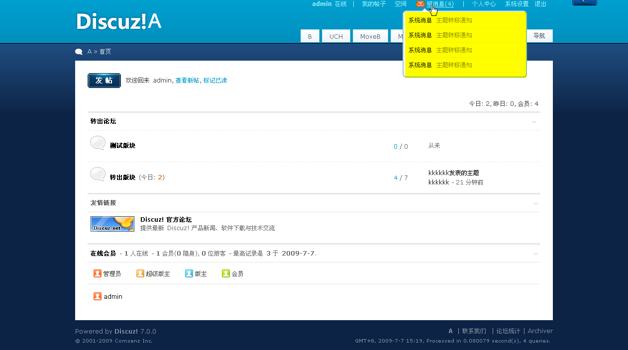Click the 发帖 new post button
This screenshot has height=350, width=628.
tap(104, 81)
